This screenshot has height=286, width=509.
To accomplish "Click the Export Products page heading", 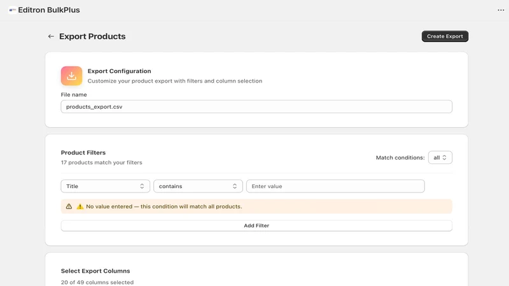I will coord(92,36).
